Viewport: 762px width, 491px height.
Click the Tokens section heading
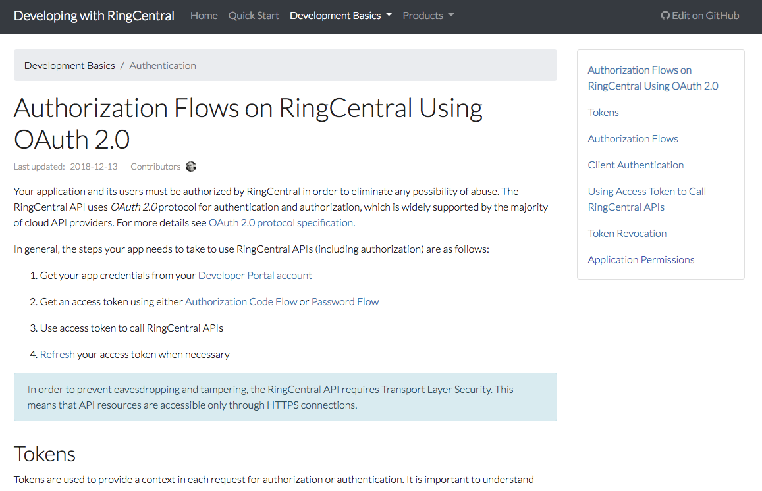(x=45, y=454)
